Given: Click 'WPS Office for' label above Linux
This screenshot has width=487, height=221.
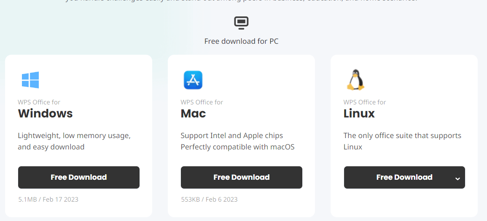Looking at the screenshot, I should click(x=365, y=102).
